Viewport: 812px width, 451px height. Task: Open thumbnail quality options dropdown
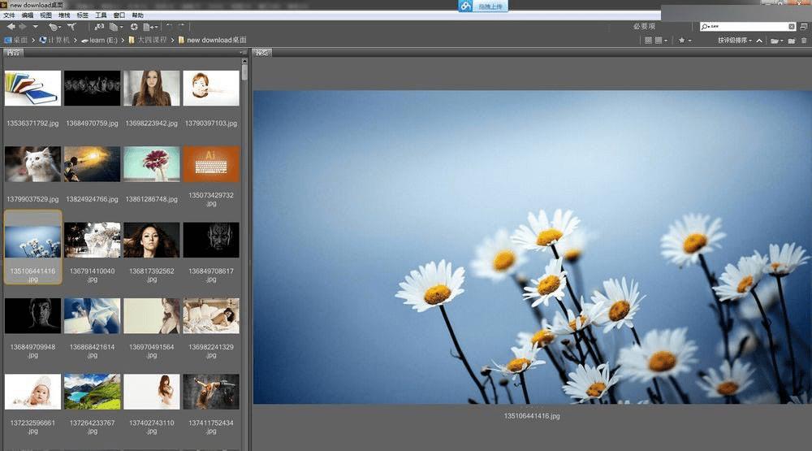pyautogui.click(x=661, y=40)
